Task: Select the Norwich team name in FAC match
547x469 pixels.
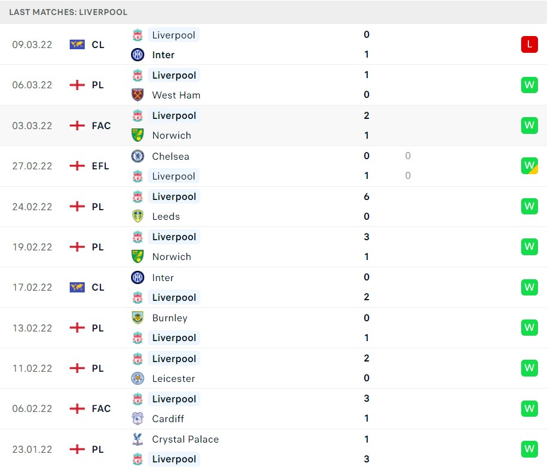Action: click(x=171, y=135)
